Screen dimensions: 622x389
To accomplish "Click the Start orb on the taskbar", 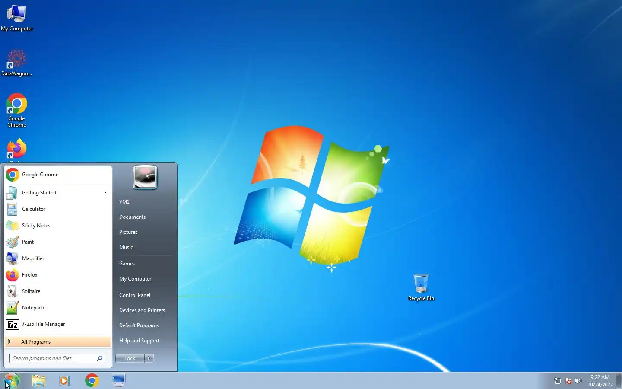I will tap(12, 381).
